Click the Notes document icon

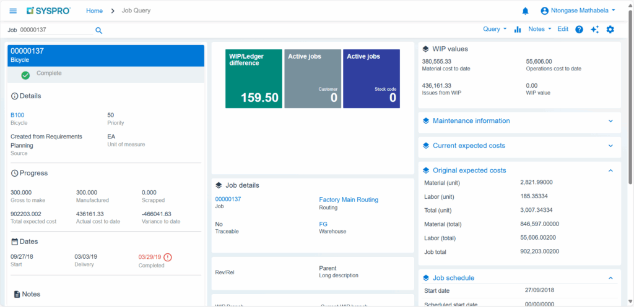click(x=17, y=294)
